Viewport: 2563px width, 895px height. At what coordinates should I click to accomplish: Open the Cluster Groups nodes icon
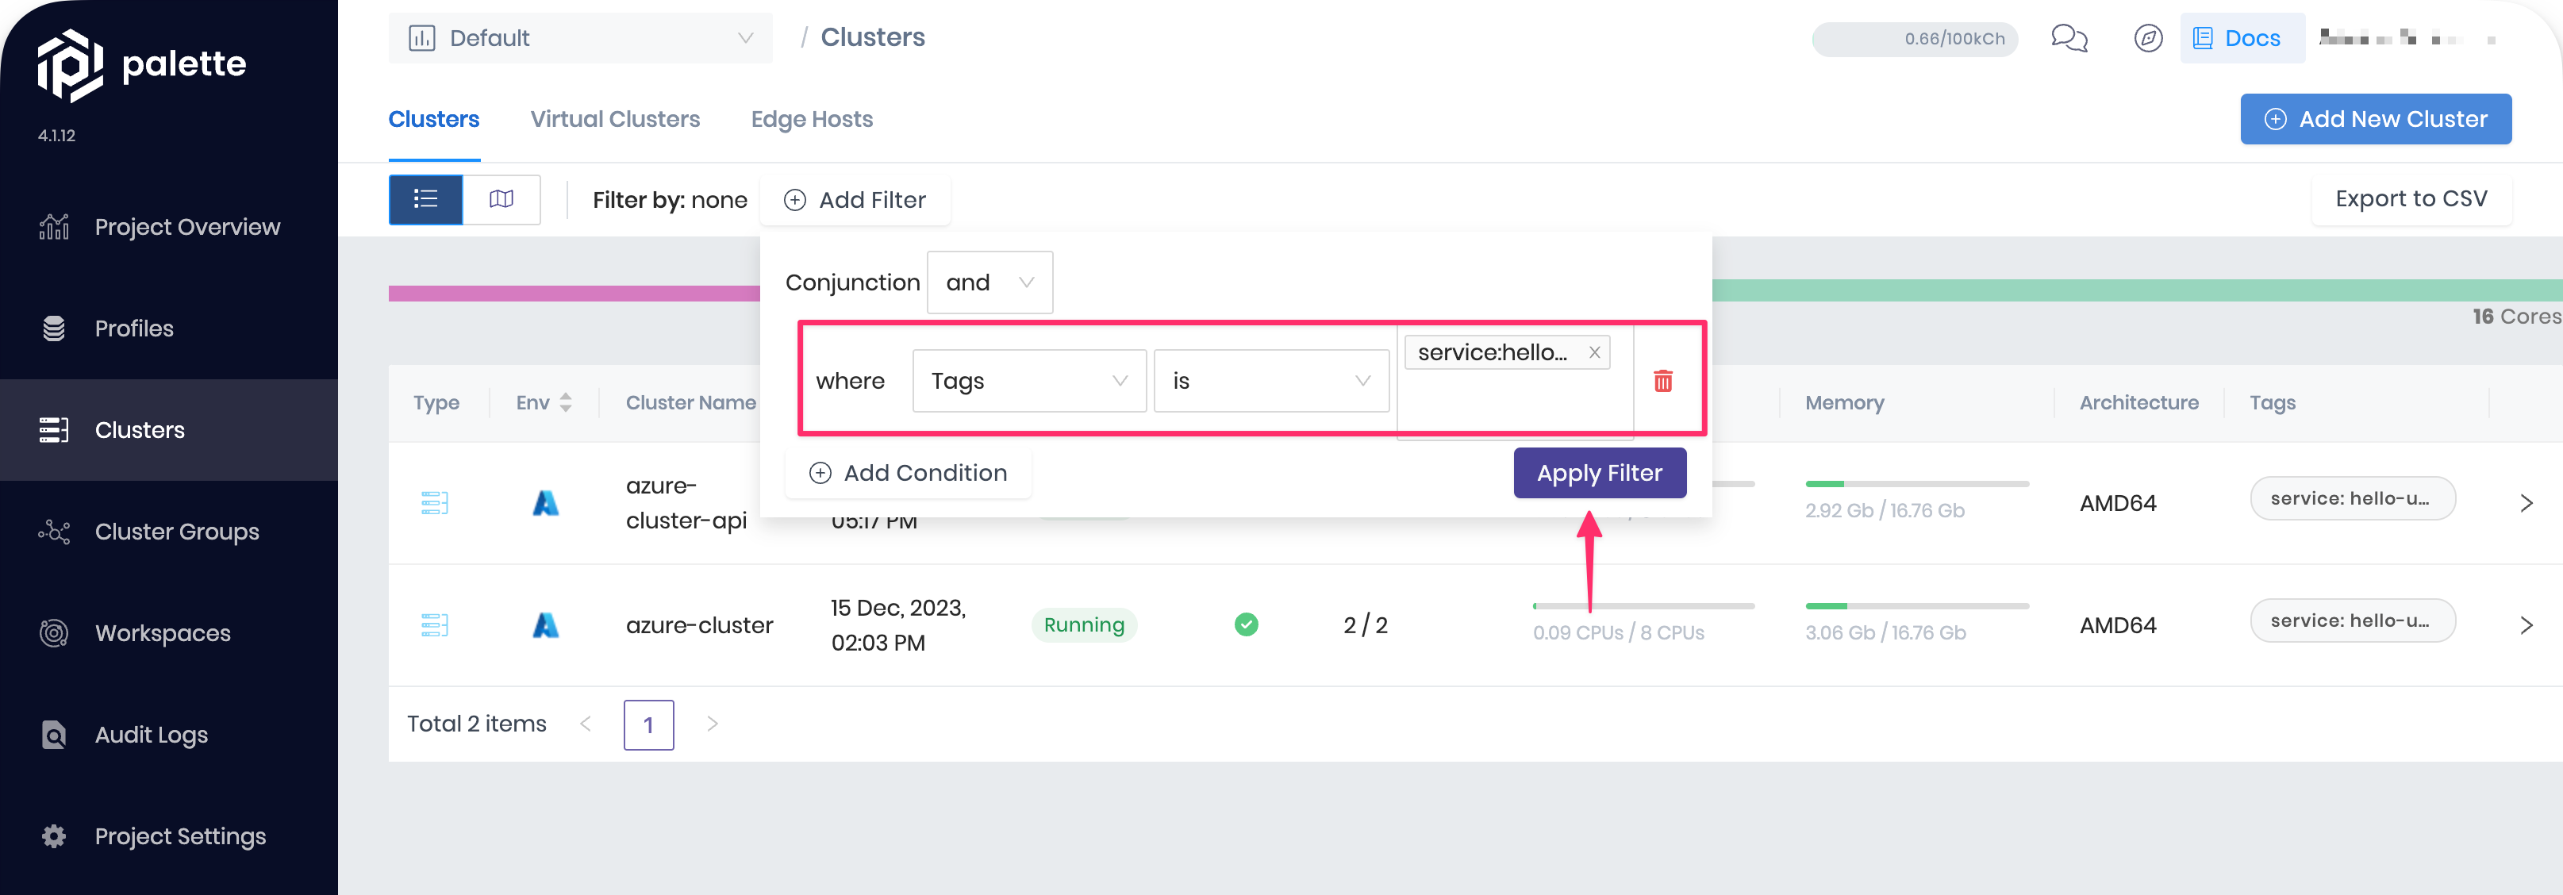(x=54, y=532)
